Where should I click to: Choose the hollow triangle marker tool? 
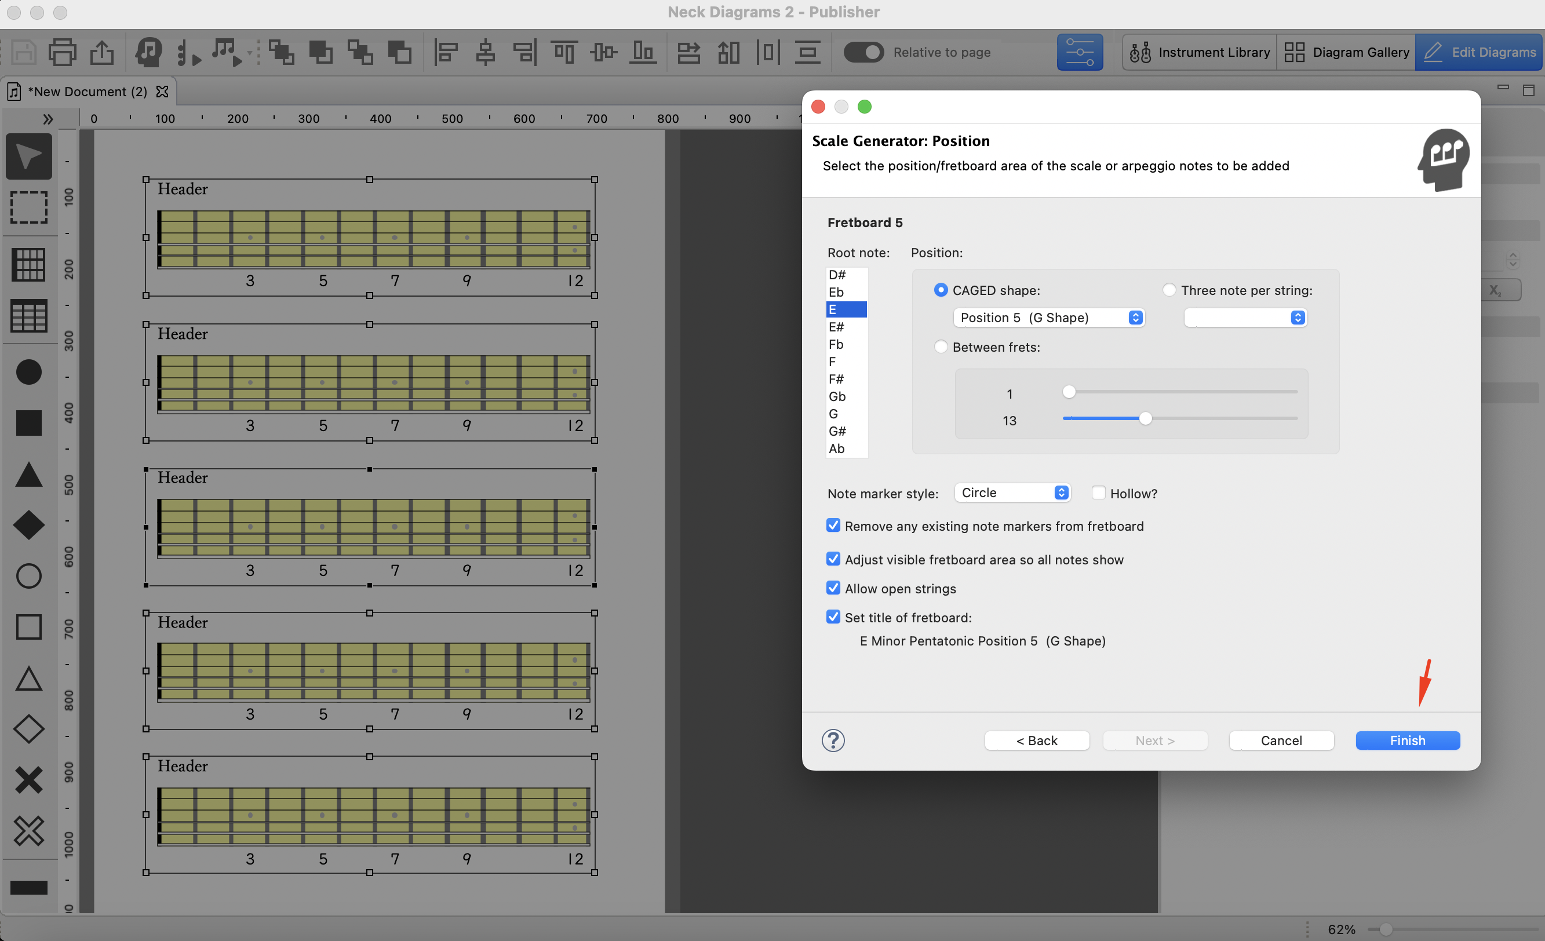(x=29, y=679)
